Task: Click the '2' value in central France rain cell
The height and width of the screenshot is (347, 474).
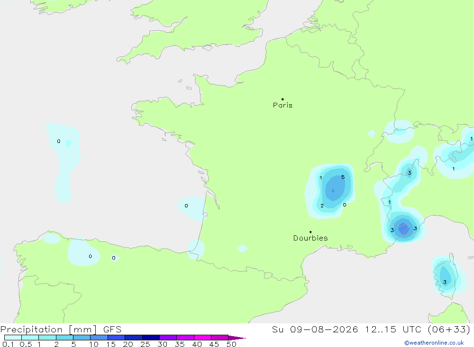Action: 322,205
